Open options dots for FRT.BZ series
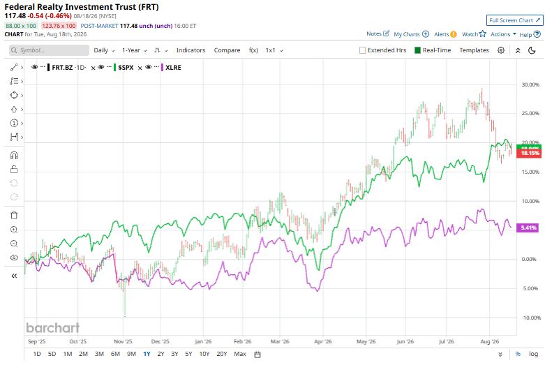545x365 pixels. [43, 66]
